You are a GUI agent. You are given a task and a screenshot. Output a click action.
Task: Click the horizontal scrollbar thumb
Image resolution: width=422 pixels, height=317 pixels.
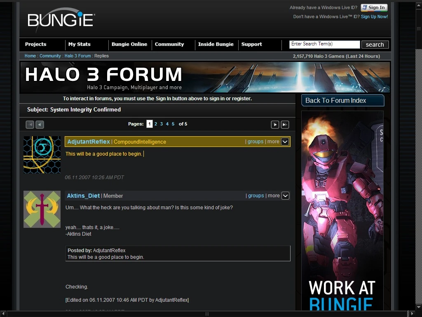(207, 314)
